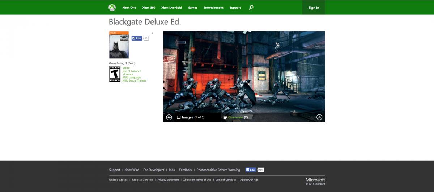
Task: Open the About Our Ads link
Action: click(249, 180)
